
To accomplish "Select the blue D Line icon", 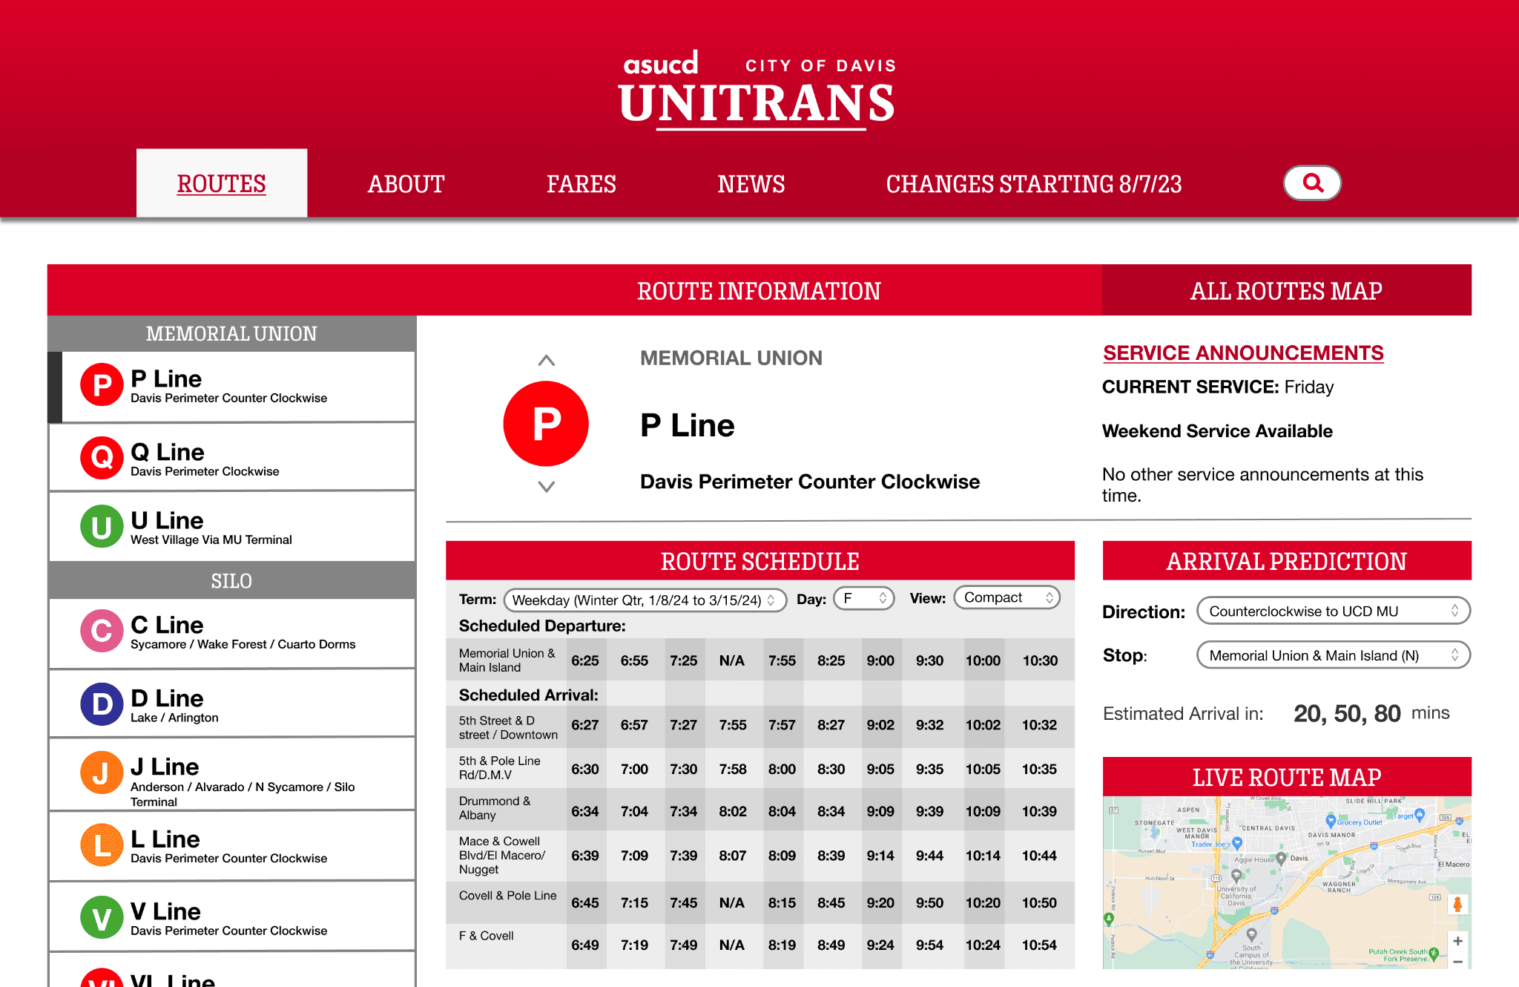I will click(102, 704).
